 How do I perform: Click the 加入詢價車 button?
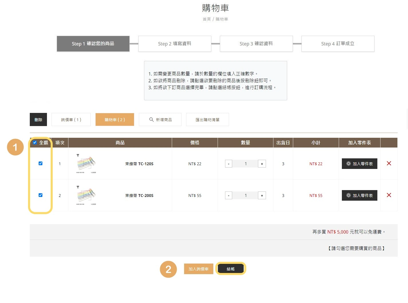(198, 269)
